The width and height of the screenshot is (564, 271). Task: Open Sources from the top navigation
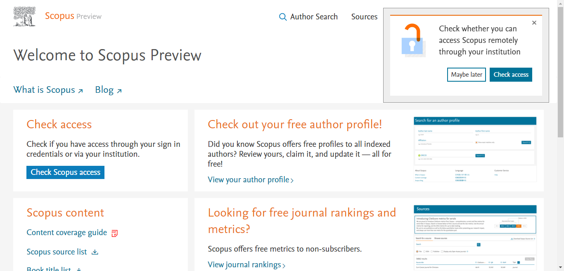(x=364, y=17)
